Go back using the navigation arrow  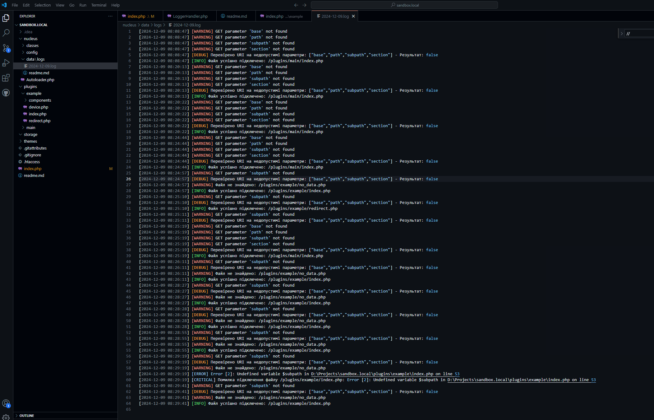point(296,5)
